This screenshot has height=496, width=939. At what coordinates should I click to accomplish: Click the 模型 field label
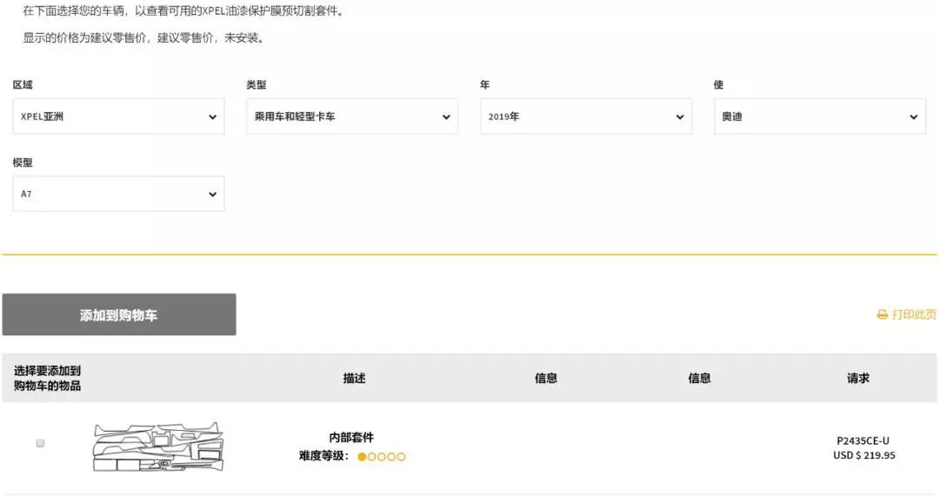[x=23, y=162]
